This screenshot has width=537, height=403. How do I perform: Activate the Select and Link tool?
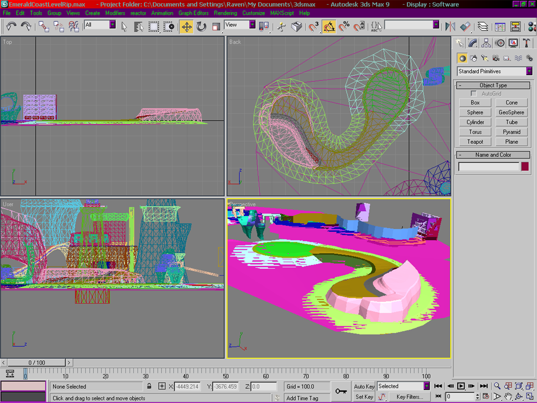[x=44, y=26]
